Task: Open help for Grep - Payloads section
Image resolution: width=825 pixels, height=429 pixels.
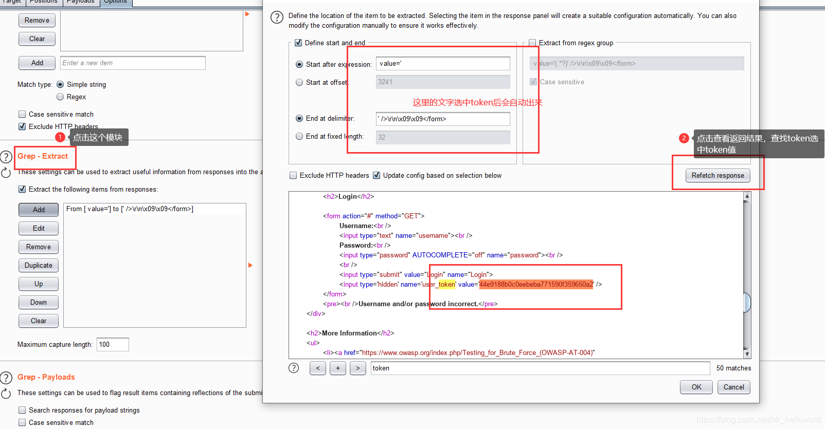Action: [x=6, y=378]
